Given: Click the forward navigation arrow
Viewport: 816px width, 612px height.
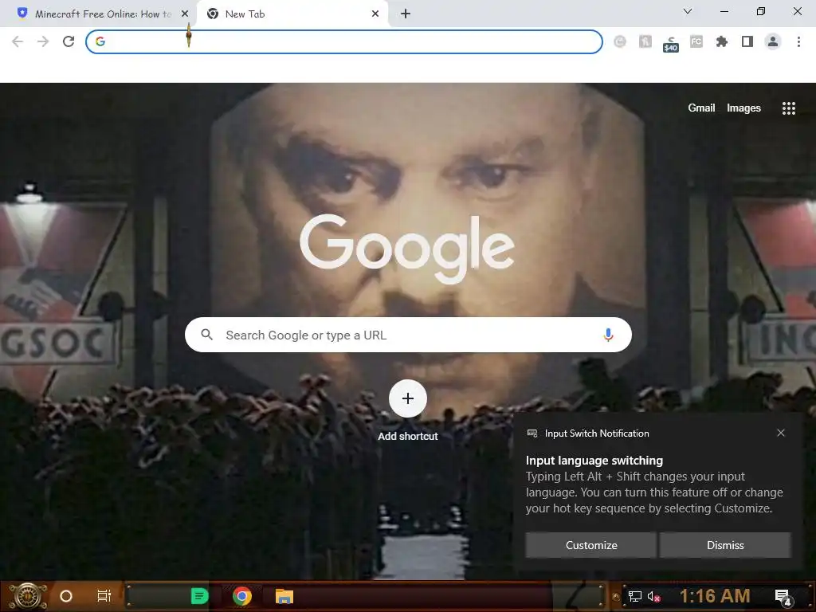Looking at the screenshot, I should point(43,41).
